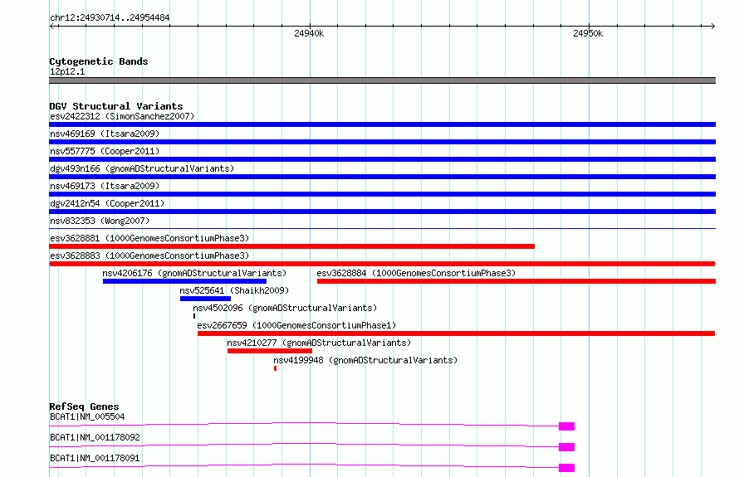This screenshot has width=739, height=477.
Task: Select the chr12:24930714..24954484 coordinate label
Action: (x=110, y=18)
